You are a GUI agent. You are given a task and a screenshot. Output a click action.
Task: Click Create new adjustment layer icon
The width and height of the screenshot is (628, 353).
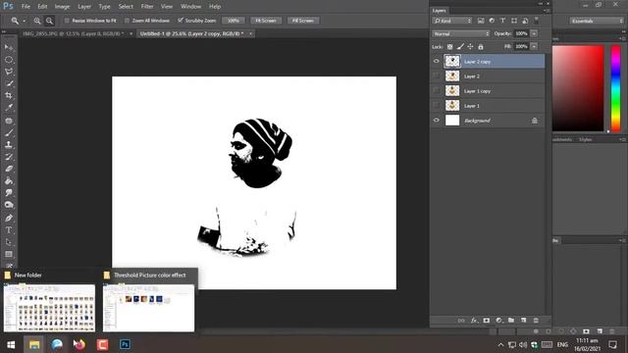pyautogui.click(x=498, y=321)
